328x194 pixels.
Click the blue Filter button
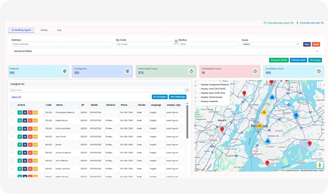click(x=307, y=44)
